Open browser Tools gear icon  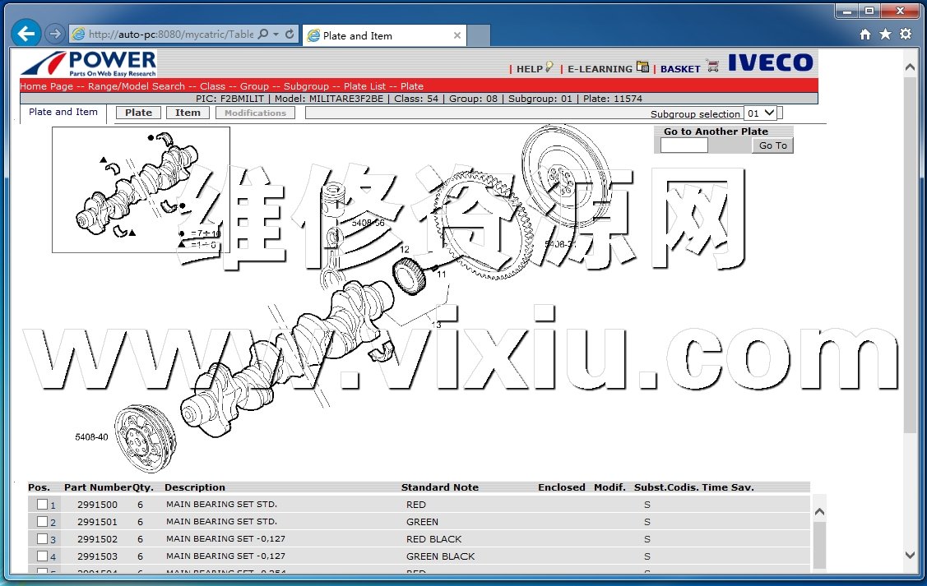pos(906,35)
